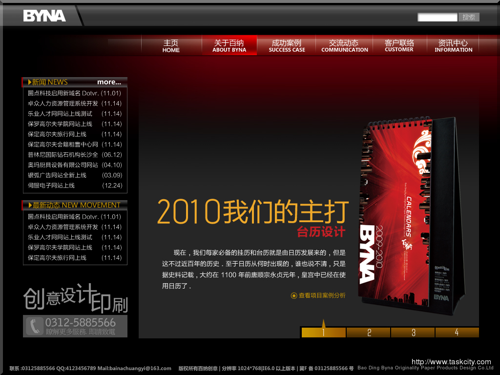
Task: Click the BYNA logo in header
Action: click(44, 16)
